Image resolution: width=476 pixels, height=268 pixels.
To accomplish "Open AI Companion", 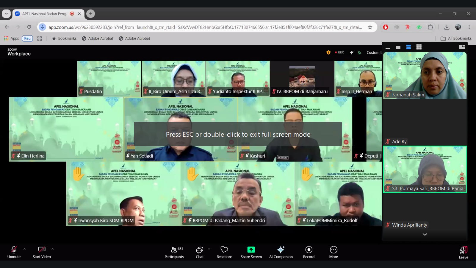I will (x=281, y=252).
